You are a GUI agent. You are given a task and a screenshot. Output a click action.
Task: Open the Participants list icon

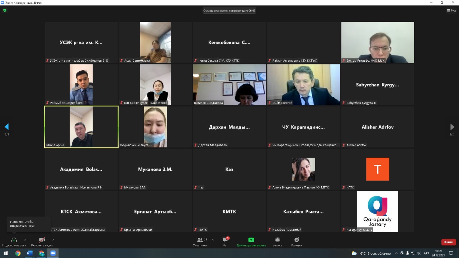pos(200,240)
